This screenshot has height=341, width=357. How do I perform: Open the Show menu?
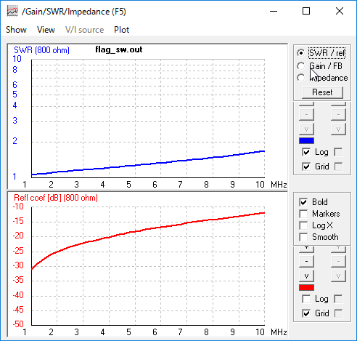[x=16, y=30]
